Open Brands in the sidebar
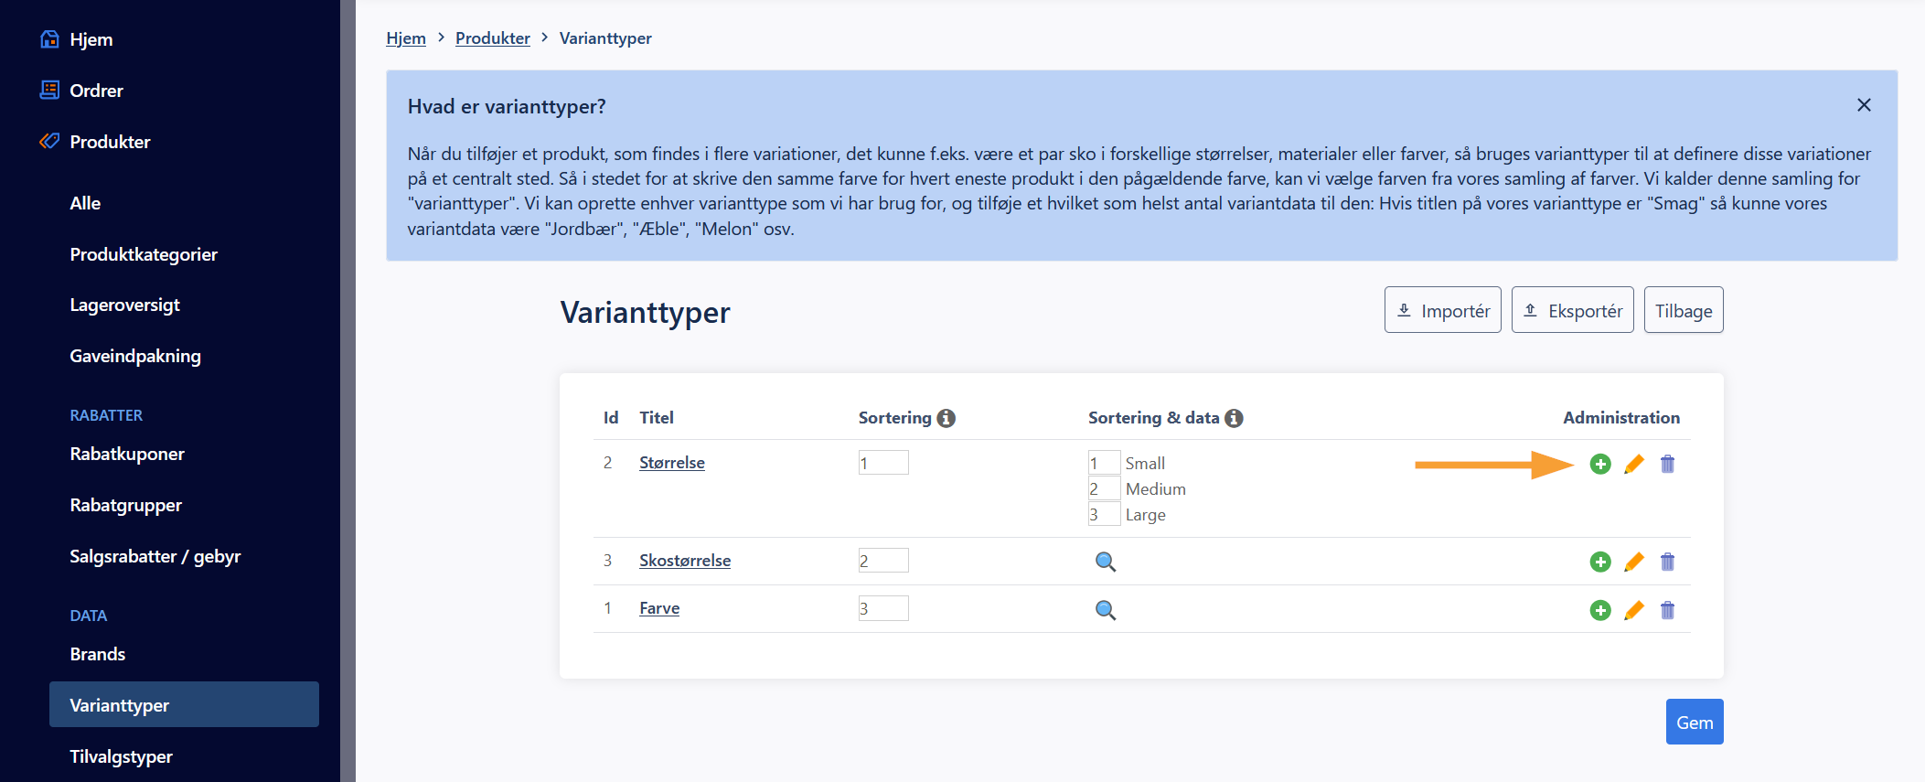 coord(98,654)
